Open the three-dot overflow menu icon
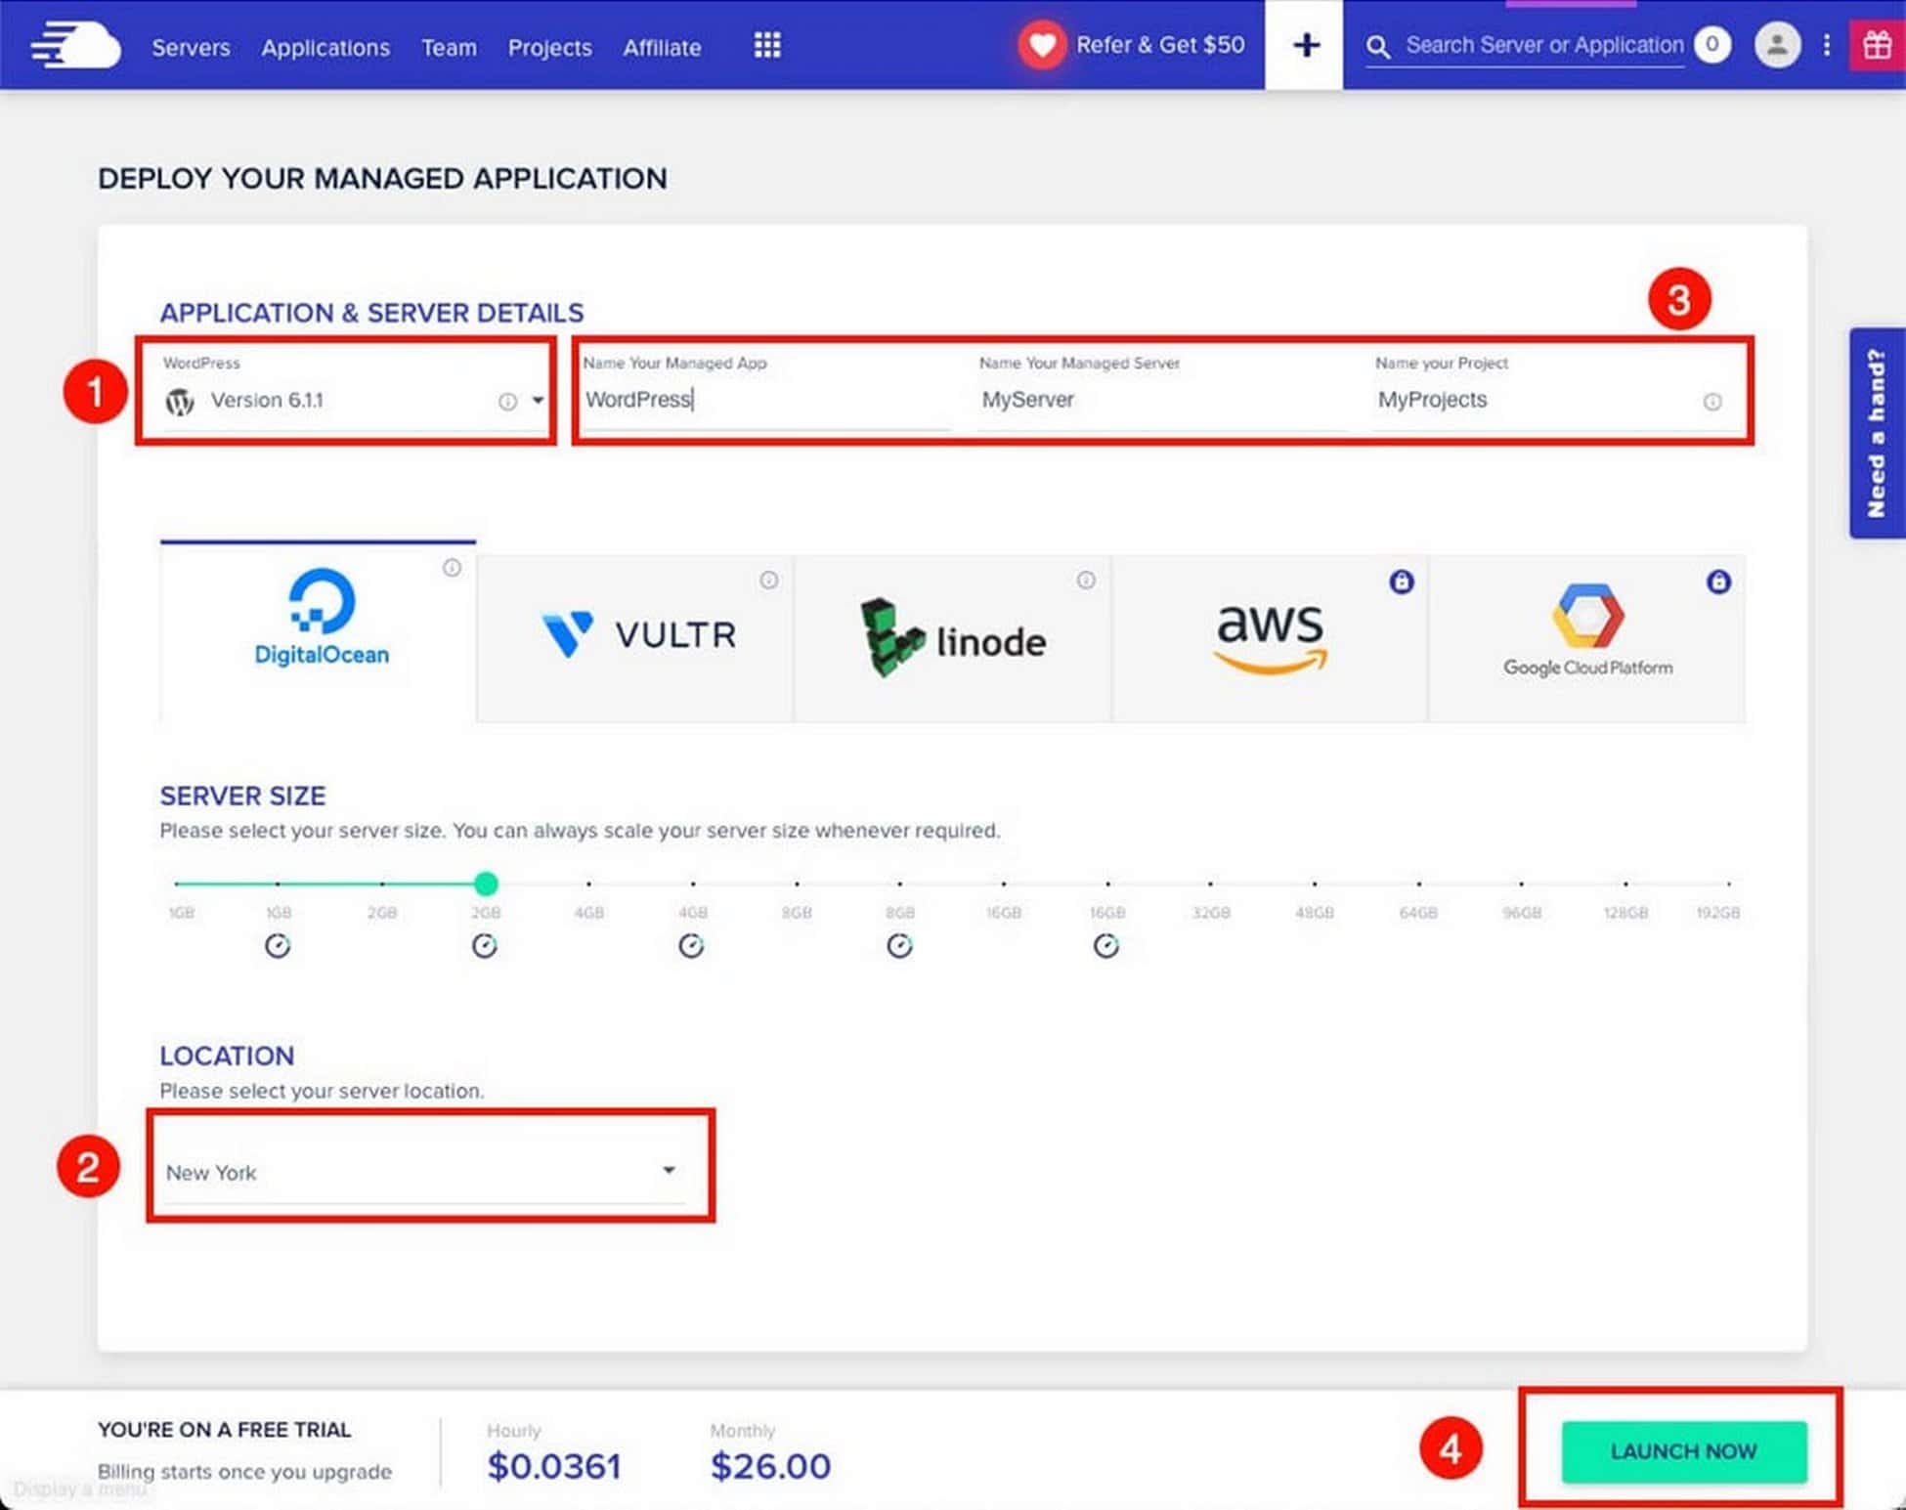This screenshot has width=1906, height=1510. 1827,45
